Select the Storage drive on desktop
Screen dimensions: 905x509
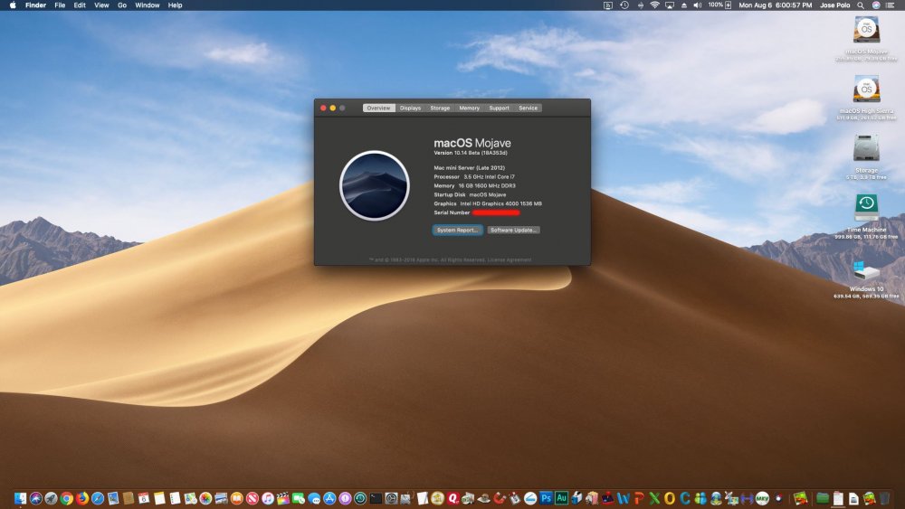[866, 148]
